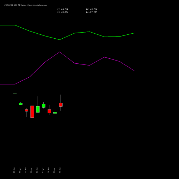Select the 29 Apr date label
This screenshot has width=179, height=179.
pyautogui.click(x=54, y=170)
